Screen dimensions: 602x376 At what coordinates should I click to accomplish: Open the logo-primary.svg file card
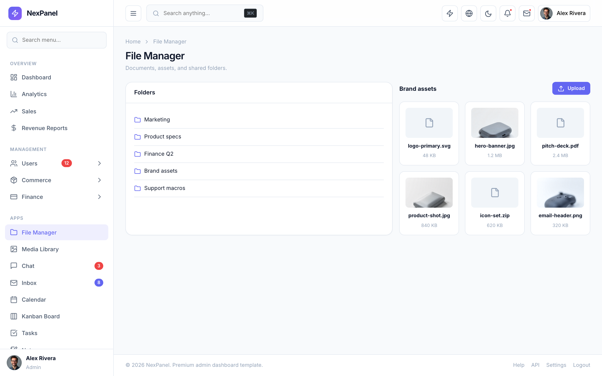pos(429,133)
